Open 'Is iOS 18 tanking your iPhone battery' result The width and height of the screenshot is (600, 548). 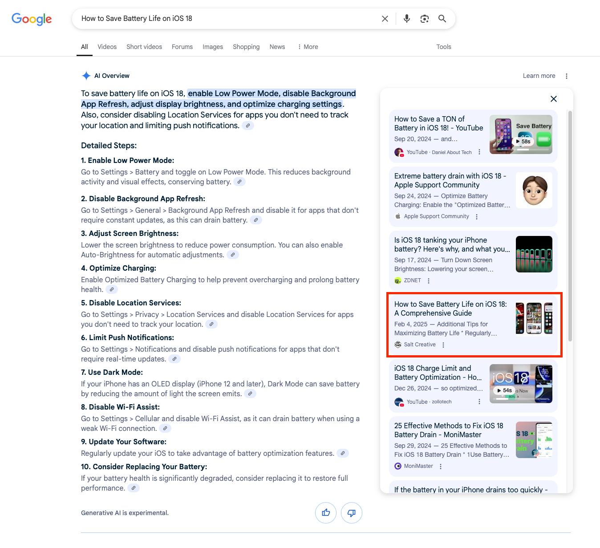tap(452, 245)
